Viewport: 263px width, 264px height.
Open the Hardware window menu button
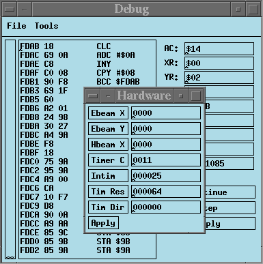pos(93,96)
